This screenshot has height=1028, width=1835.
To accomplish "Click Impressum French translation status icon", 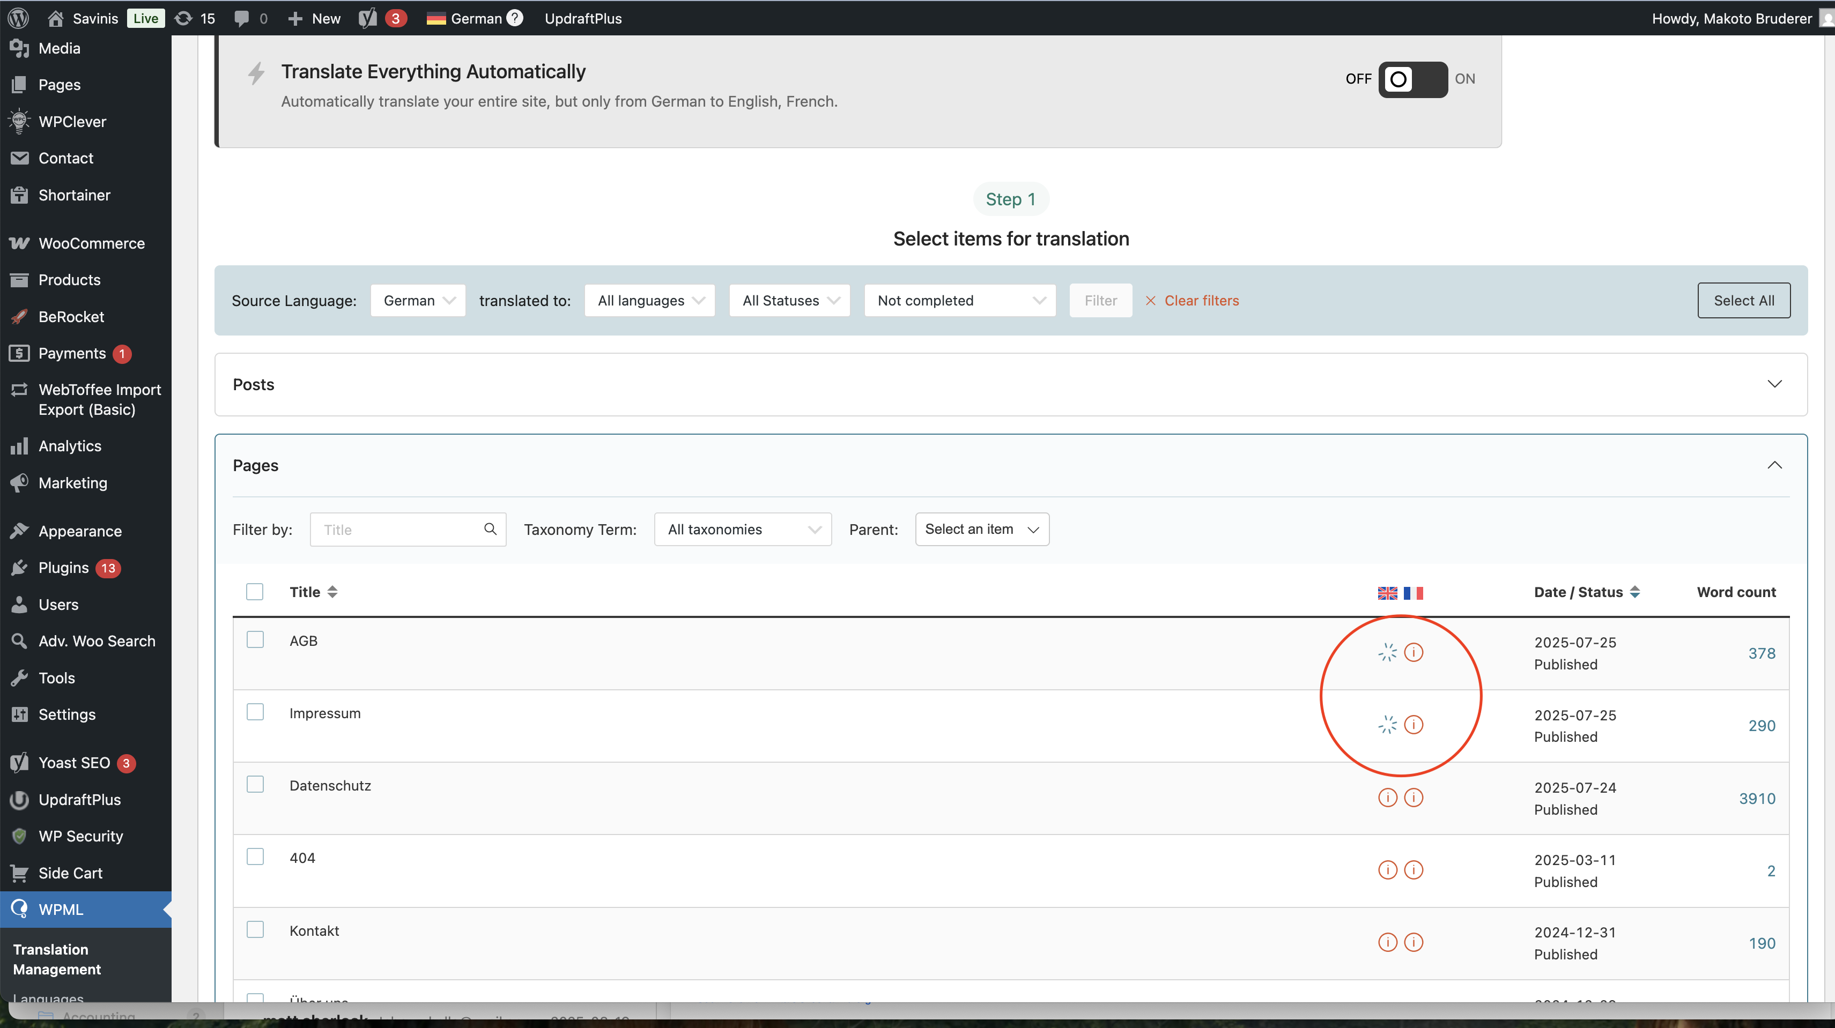I will (1414, 725).
